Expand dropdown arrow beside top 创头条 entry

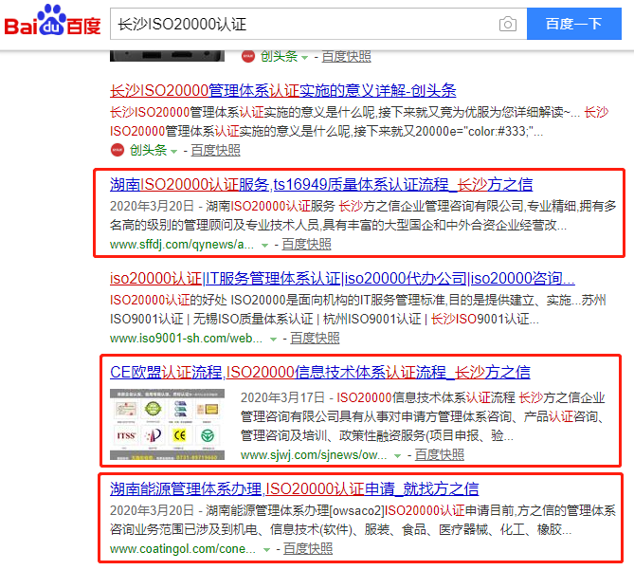[x=305, y=58]
